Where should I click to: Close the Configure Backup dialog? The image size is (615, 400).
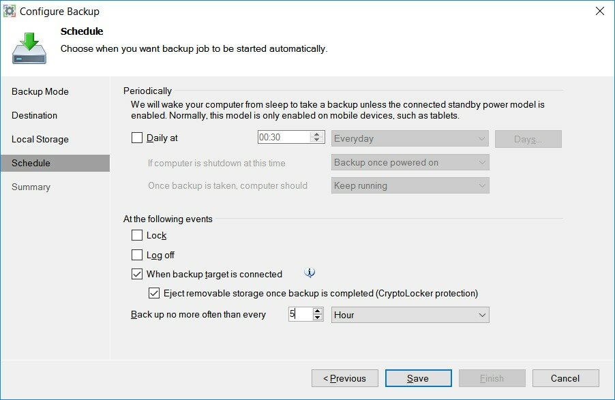coord(600,11)
